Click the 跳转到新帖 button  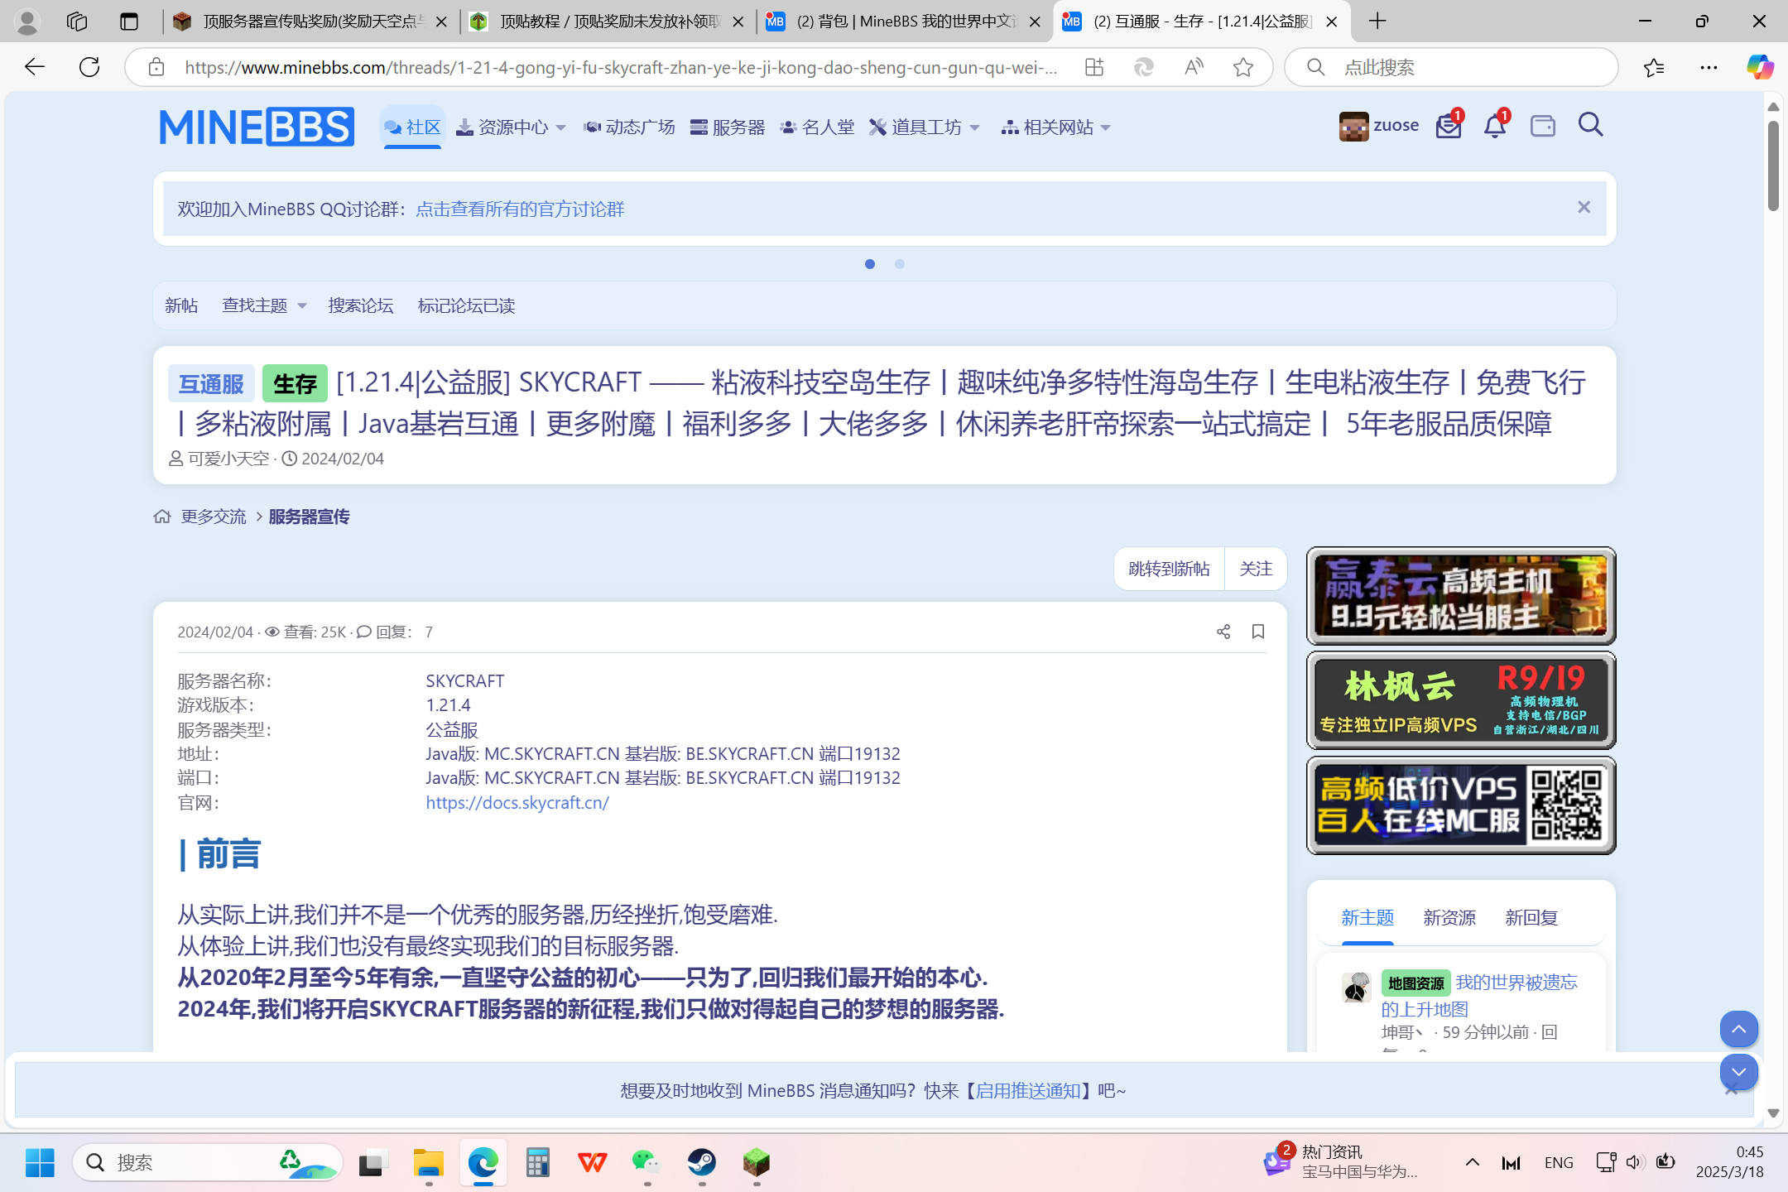pyautogui.click(x=1169, y=569)
